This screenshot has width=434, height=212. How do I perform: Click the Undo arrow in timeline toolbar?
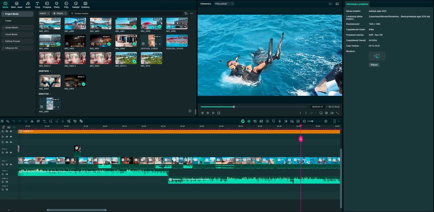click(13, 121)
